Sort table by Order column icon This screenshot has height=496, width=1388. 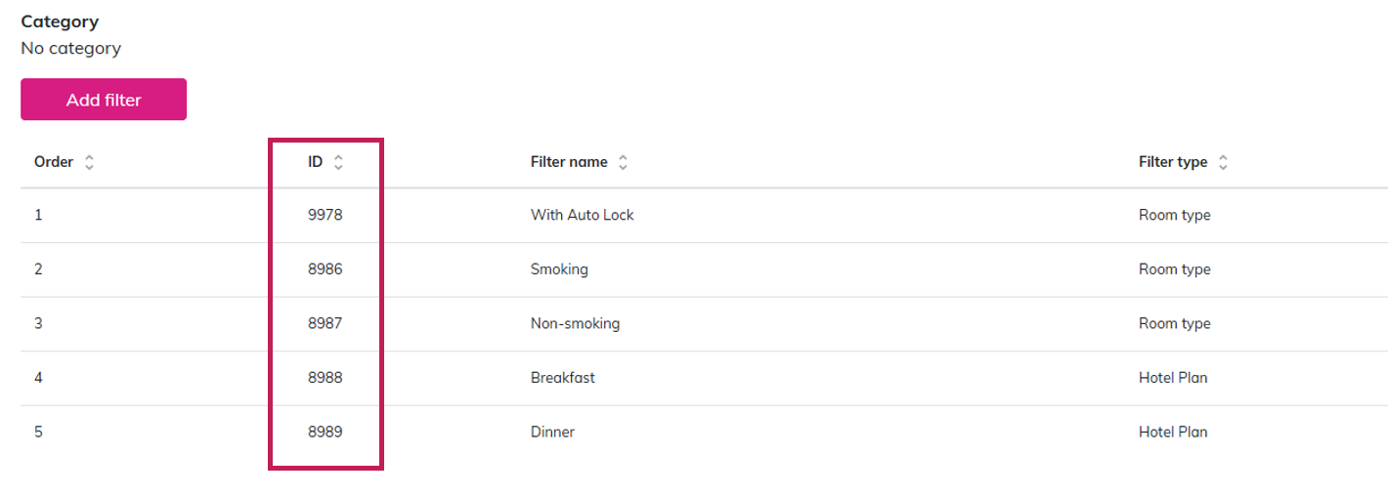(90, 162)
